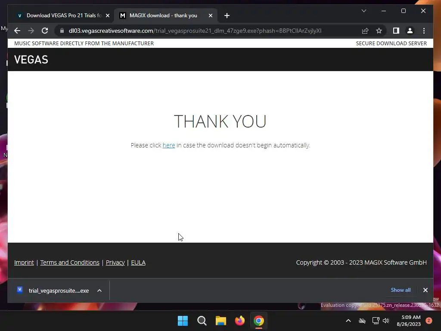Click the OneDrive cloud tray icon

(362, 321)
